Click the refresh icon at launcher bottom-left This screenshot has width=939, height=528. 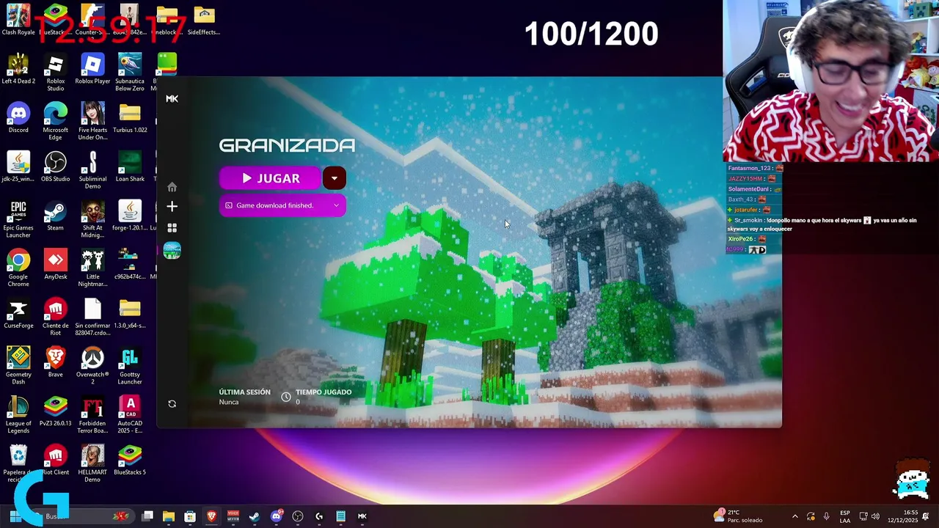(172, 404)
